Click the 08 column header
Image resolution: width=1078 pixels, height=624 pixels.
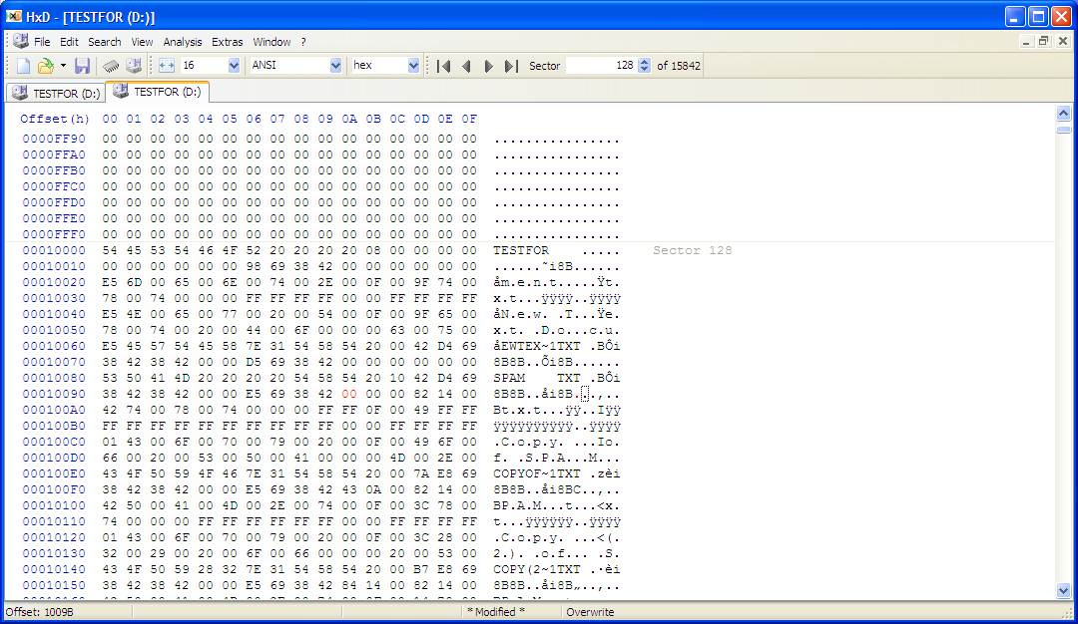pos(301,119)
